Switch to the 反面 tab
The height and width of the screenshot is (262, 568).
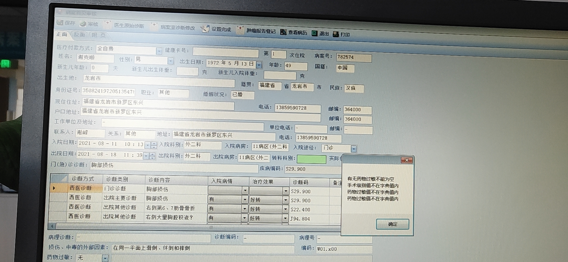[x=79, y=35]
